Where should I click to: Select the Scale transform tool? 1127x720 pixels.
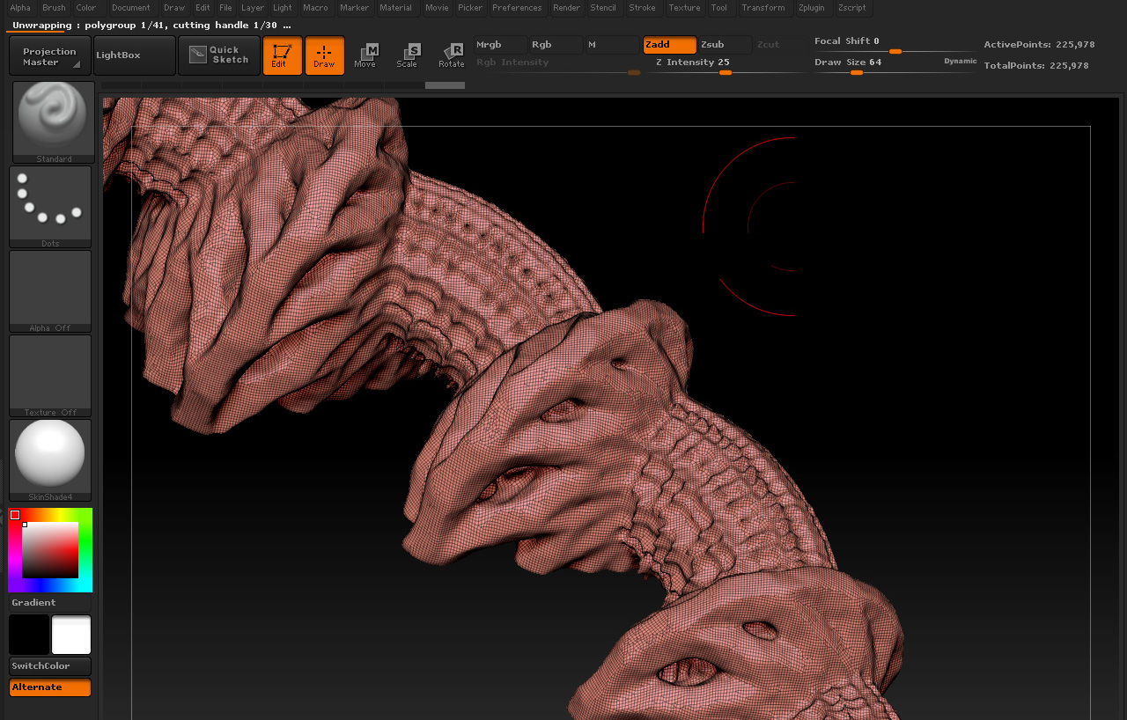(x=408, y=55)
